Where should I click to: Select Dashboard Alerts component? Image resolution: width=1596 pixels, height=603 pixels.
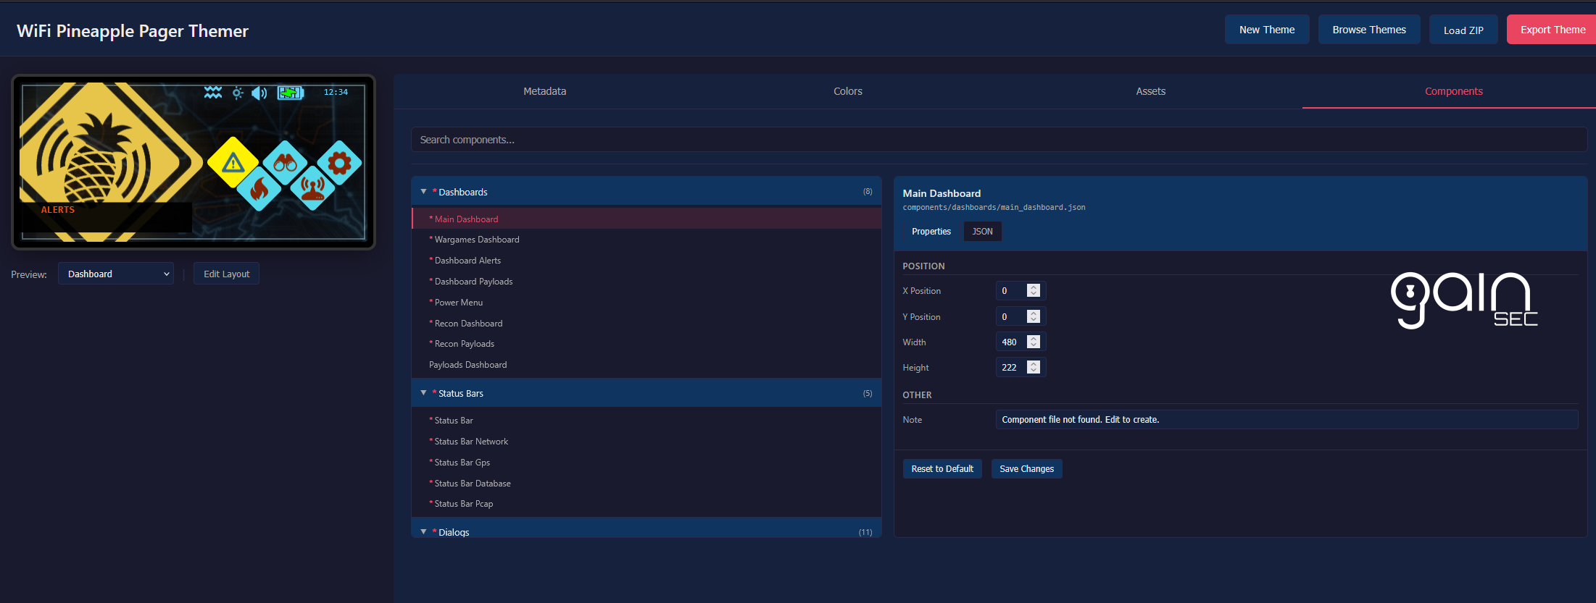[x=647, y=261]
